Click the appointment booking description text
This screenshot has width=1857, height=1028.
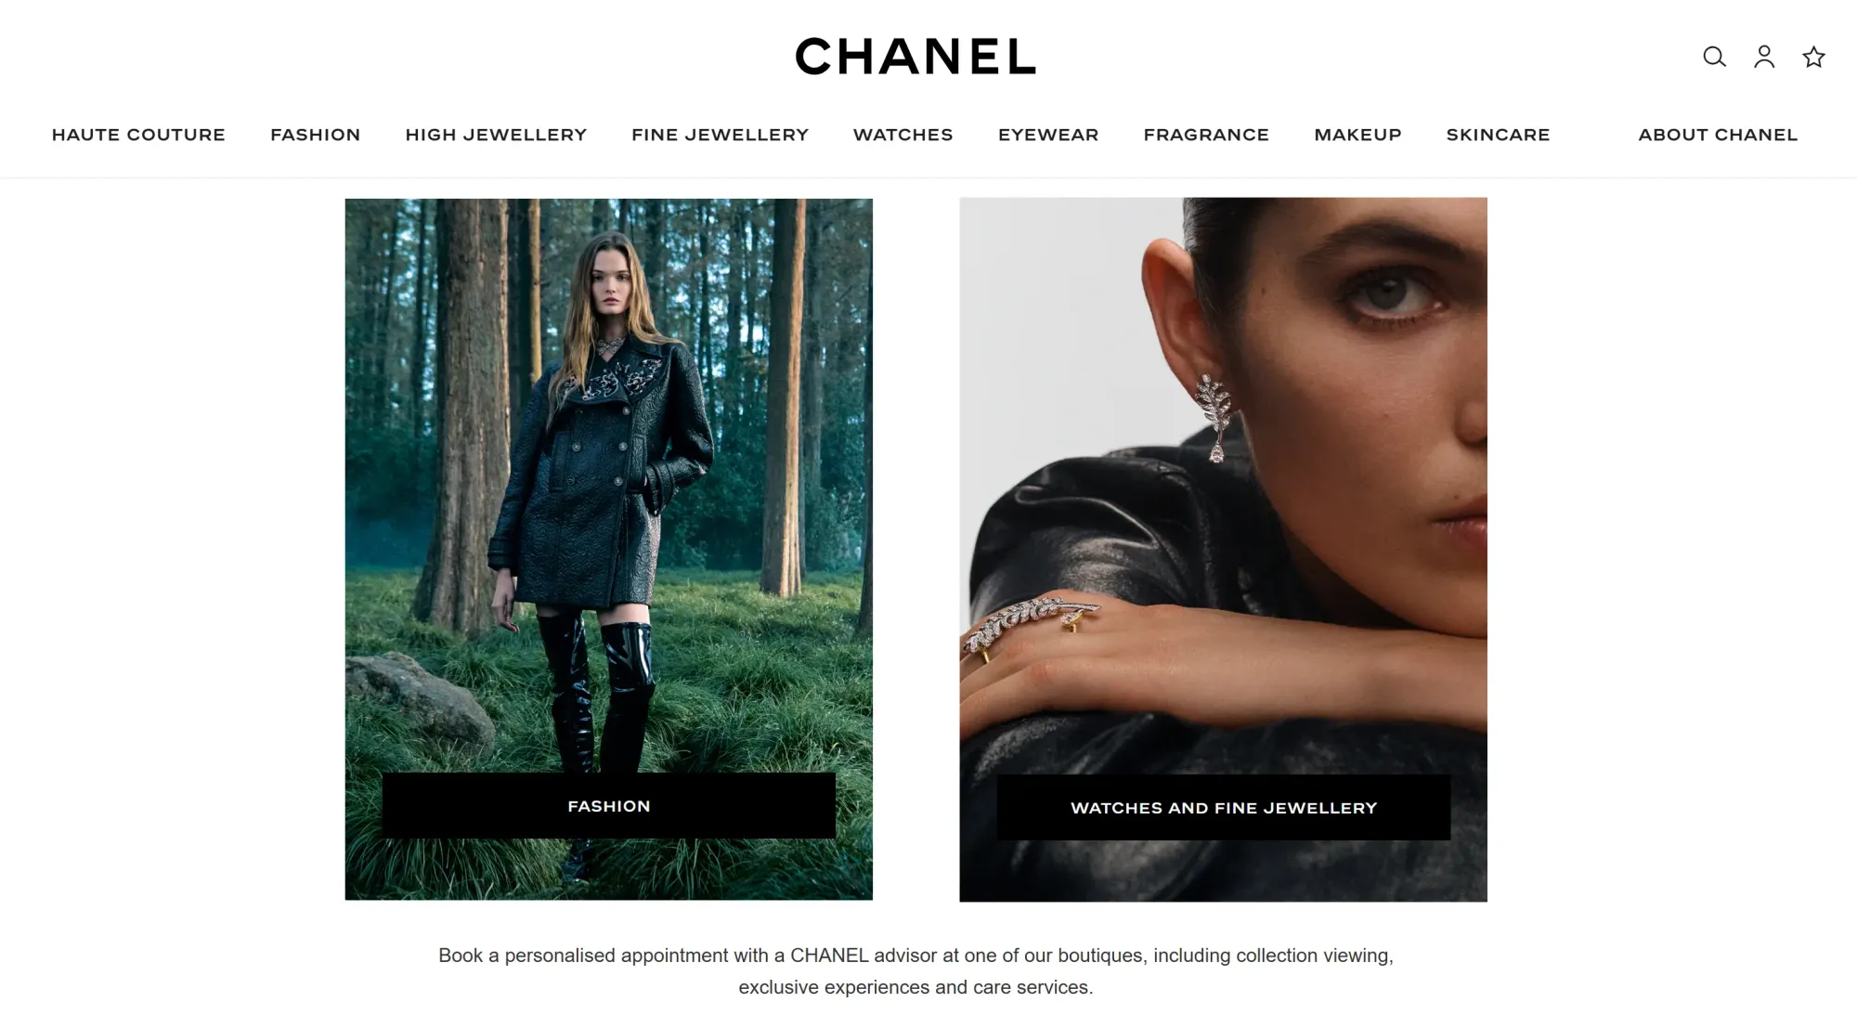point(916,971)
